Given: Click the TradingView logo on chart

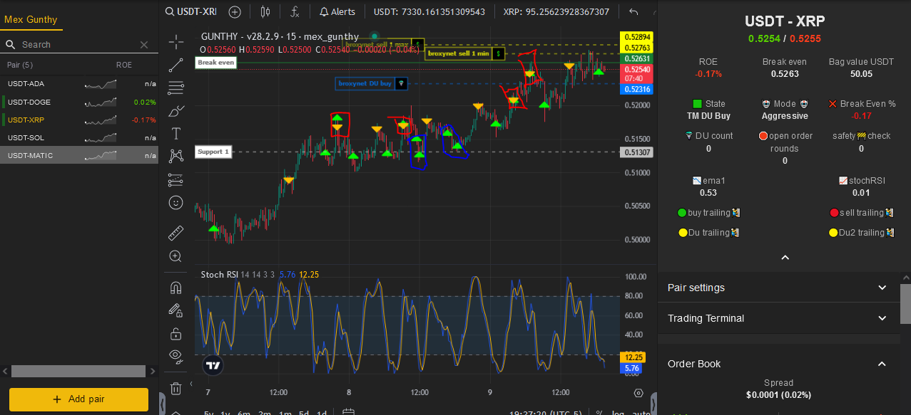Looking at the screenshot, I should coord(212,366).
